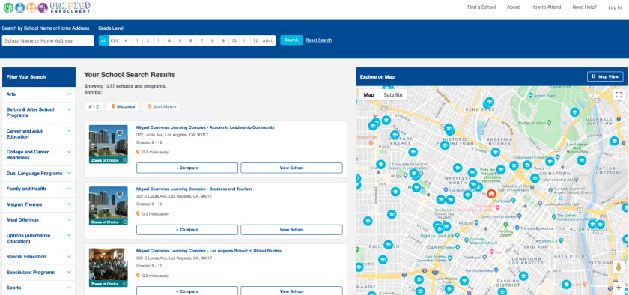Select grade level EEC
This screenshot has width=629, height=295.
tap(115, 40)
